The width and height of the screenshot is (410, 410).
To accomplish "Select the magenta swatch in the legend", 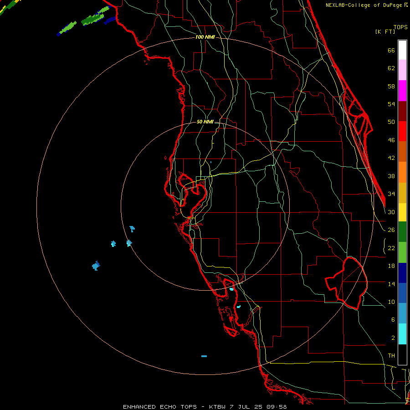I will click(x=402, y=91).
